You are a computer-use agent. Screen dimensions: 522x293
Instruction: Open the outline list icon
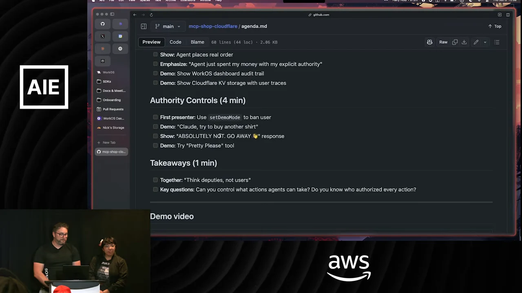pyautogui.click(x=497, y=42)
